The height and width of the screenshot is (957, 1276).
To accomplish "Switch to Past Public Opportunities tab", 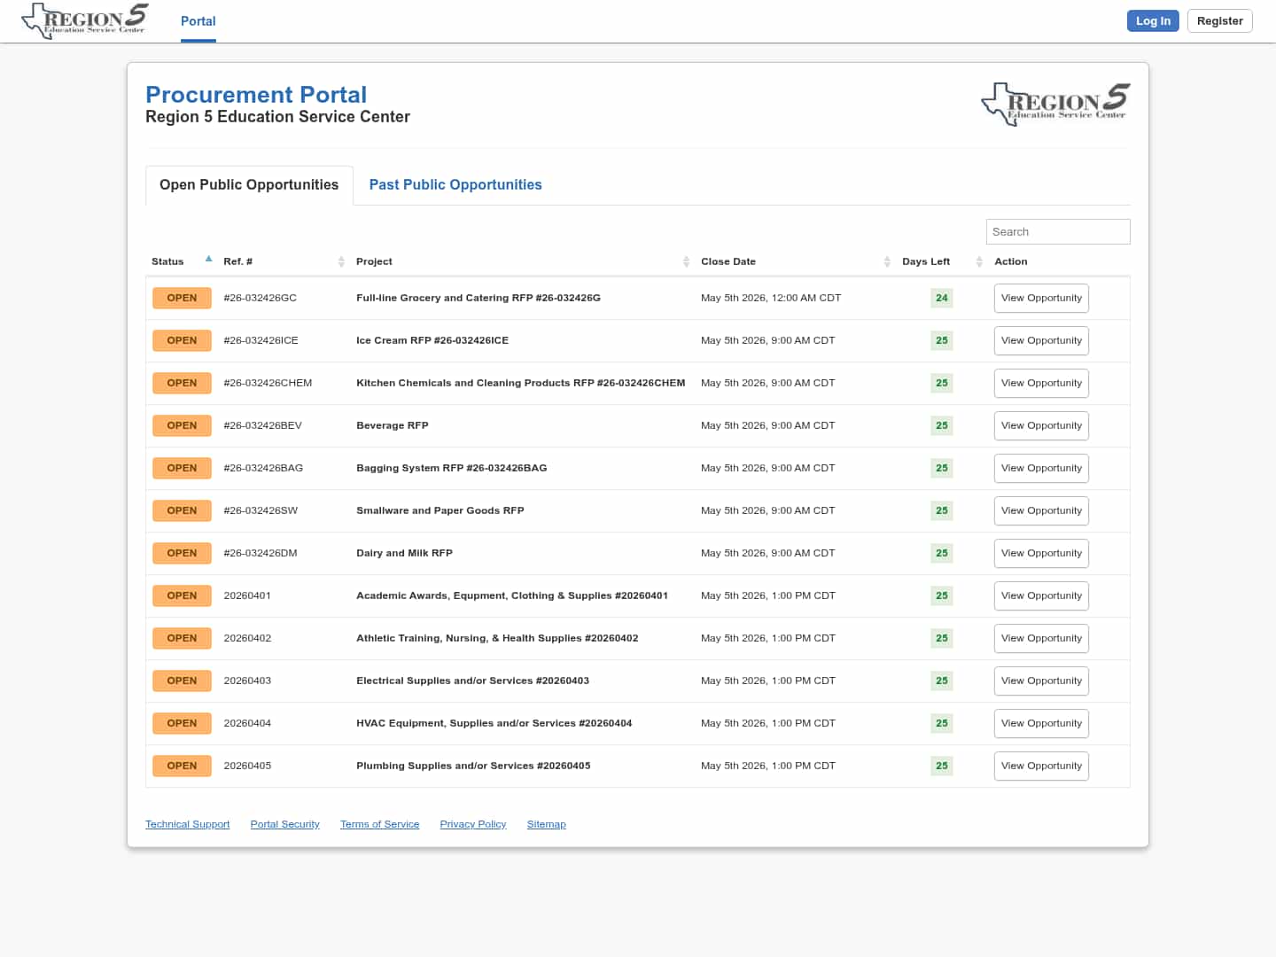I will point(455,185).
